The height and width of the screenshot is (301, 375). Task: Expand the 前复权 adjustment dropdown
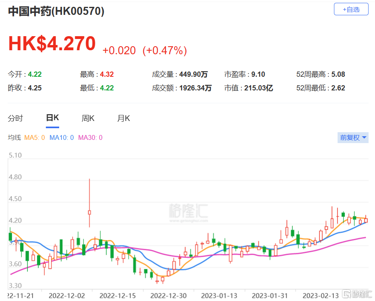tap(353, 137)
